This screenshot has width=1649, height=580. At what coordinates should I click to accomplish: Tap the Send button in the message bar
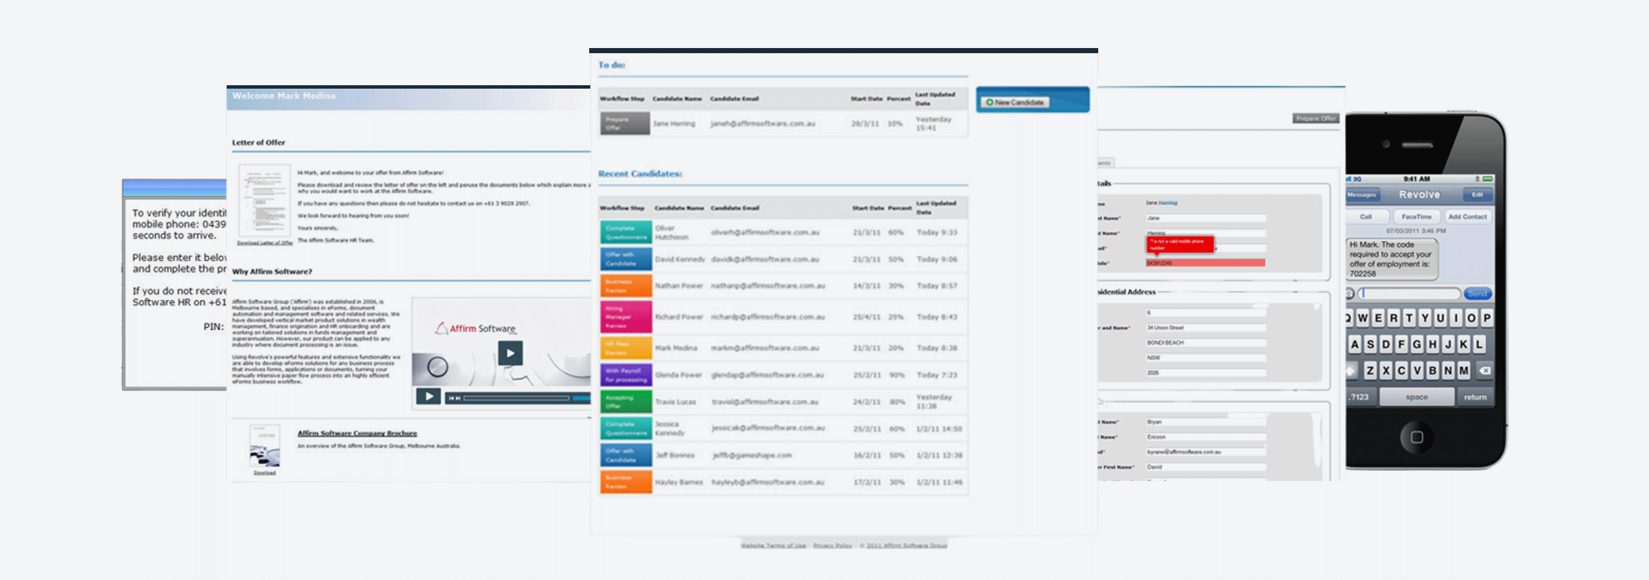point(1477,293)
